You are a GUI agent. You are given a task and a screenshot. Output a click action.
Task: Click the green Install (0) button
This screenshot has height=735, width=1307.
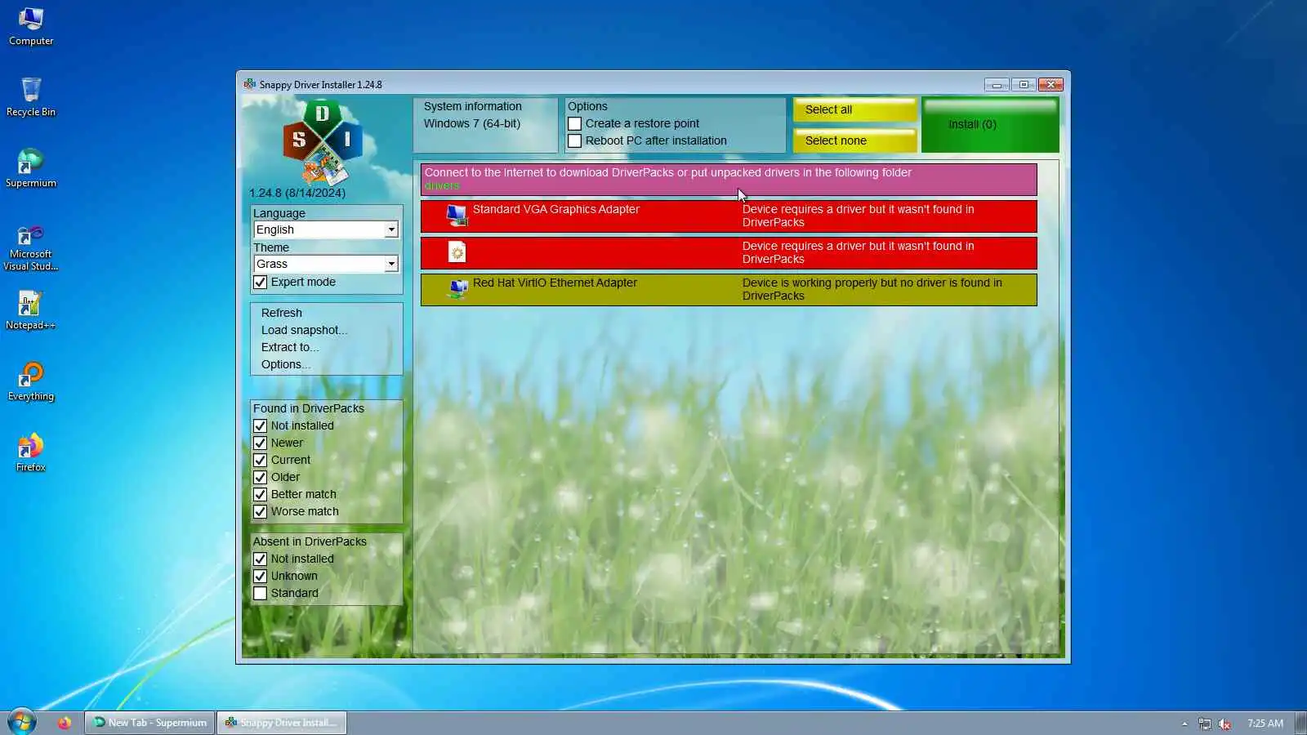point(990,125)
